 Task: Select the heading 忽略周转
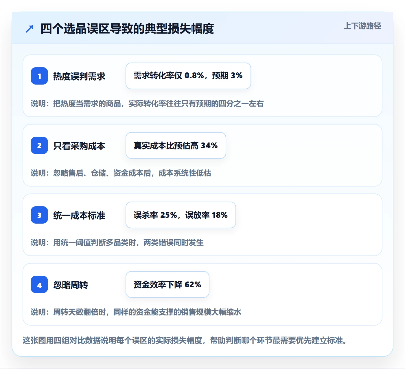tap(71, 285)
